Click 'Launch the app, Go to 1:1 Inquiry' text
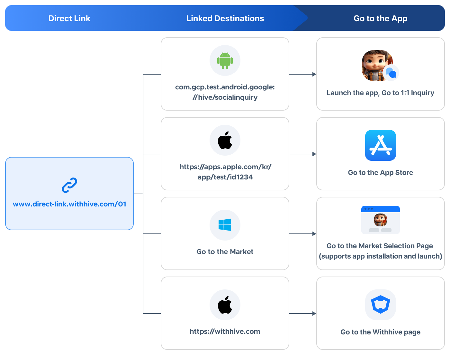The height and width of the screenshot is (355, 450). [381, 93]
